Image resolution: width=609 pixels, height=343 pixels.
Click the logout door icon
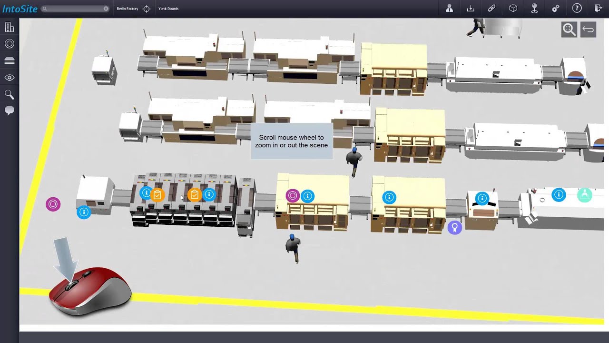tap(598, 9)
